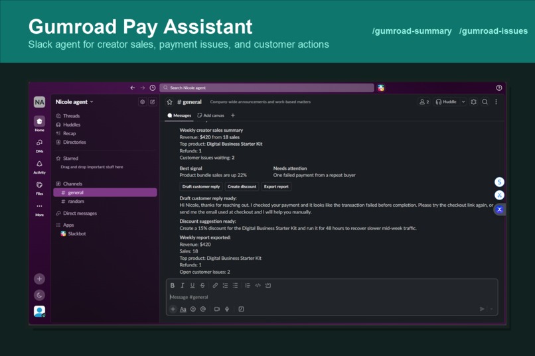Click Create discount button
This screenshot has height=356, width=535.
242,187
